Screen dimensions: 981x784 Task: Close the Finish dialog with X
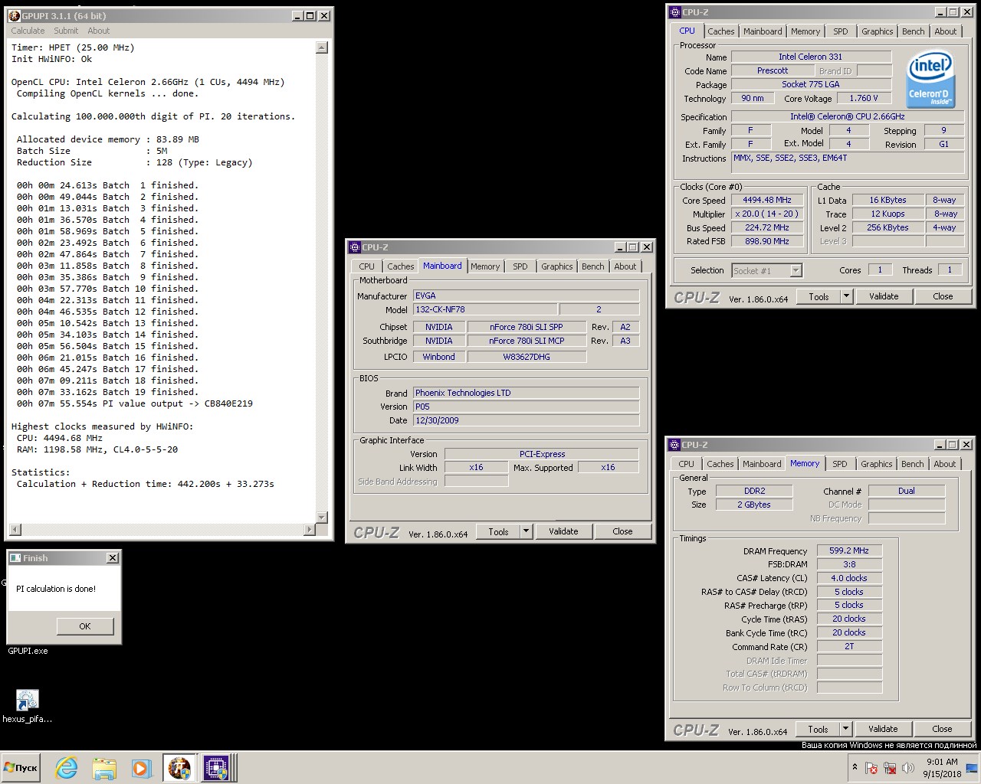[113, 558]
